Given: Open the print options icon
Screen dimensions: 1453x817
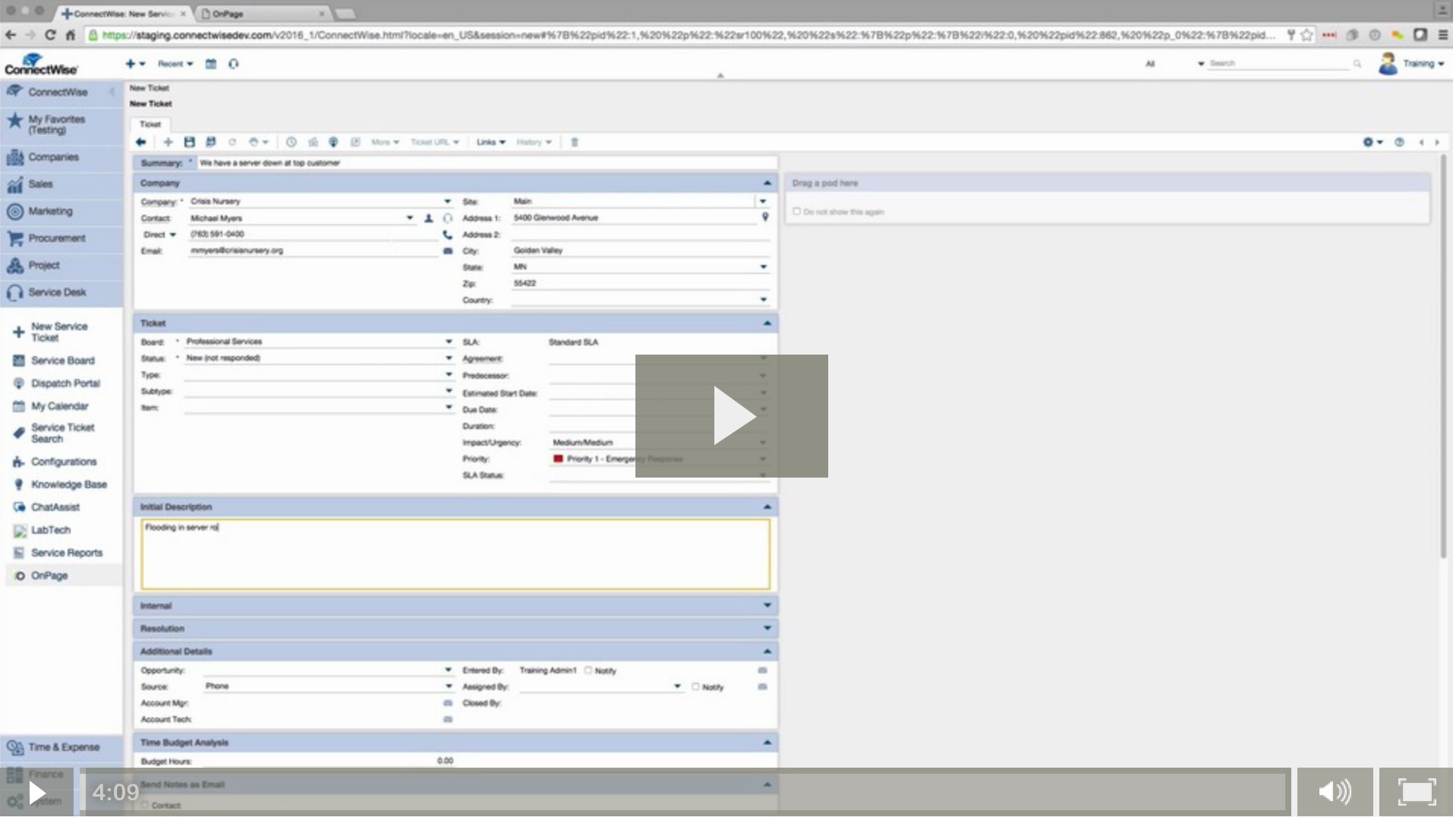Looking at the screenshot, I should point(257,142).
